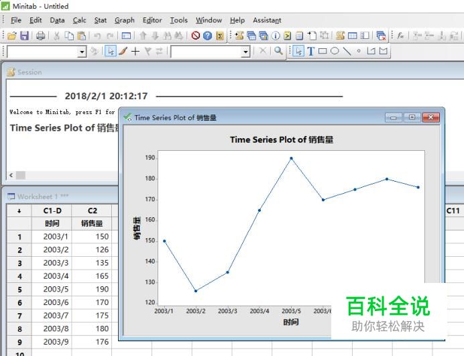Open the Graph menu

[124, 20]
